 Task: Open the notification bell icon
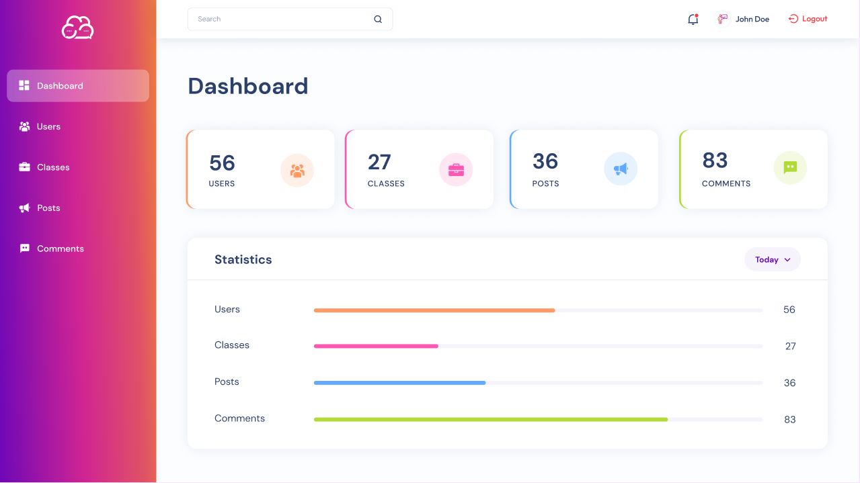(692, 19)
